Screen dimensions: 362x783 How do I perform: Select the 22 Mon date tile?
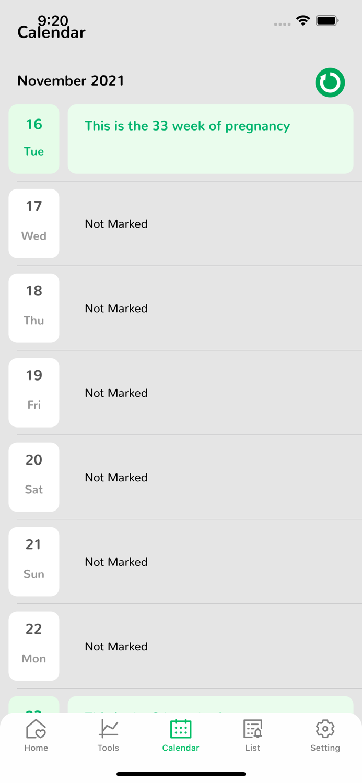click(x=34, y=646)
